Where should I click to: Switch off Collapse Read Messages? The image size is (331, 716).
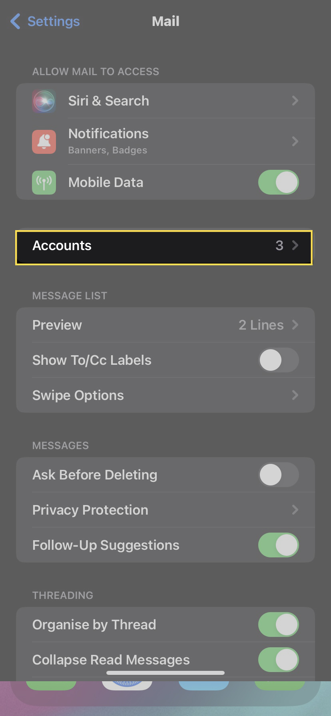coord(278,660)
